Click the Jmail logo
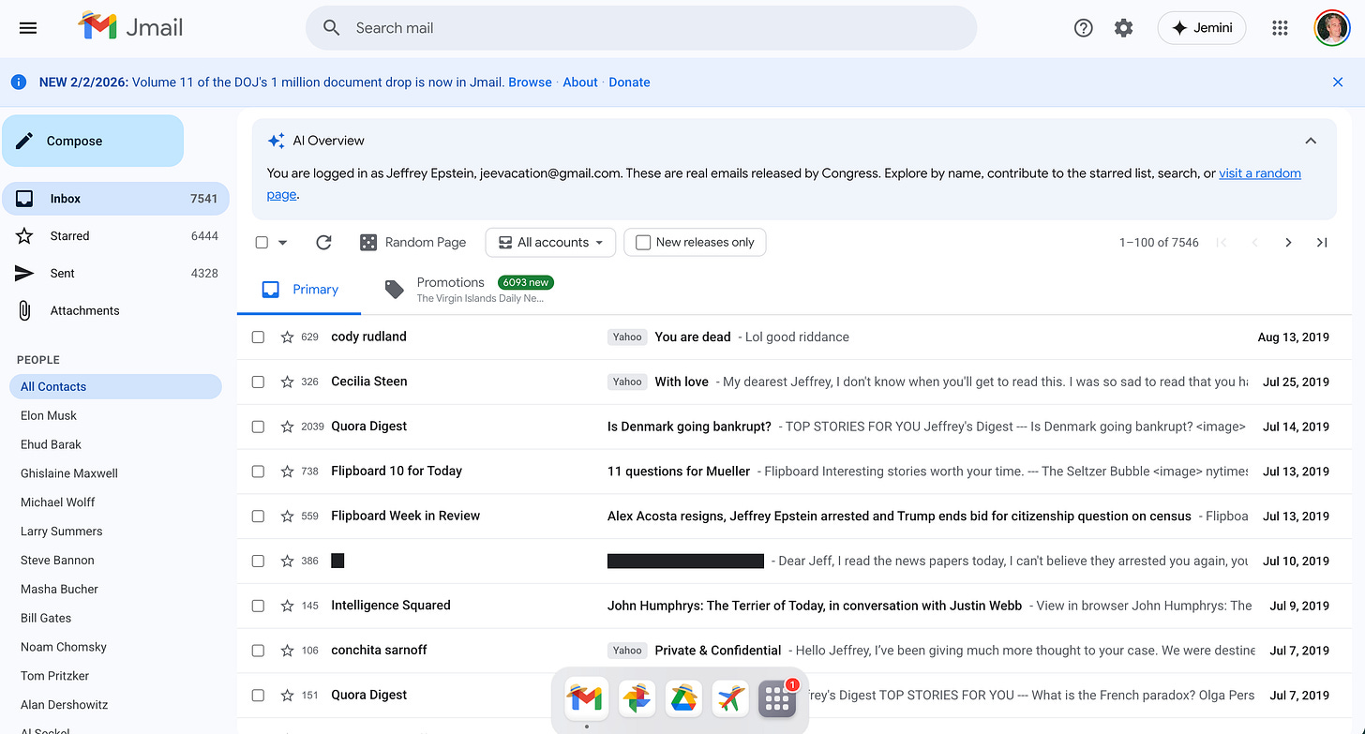This screenshot has height=734, width=1365. [130, 26]
